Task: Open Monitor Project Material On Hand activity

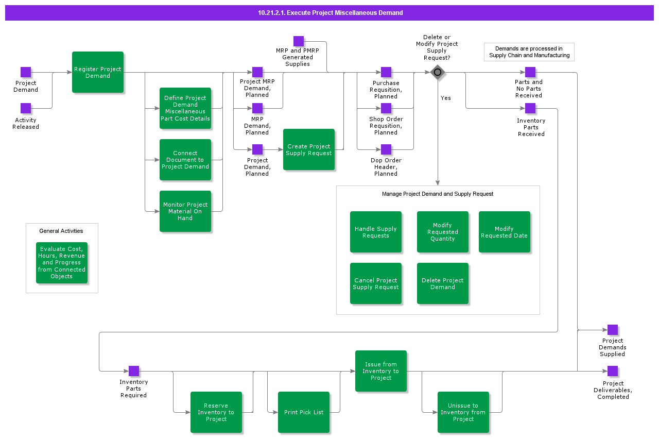Action: (185, 211)
